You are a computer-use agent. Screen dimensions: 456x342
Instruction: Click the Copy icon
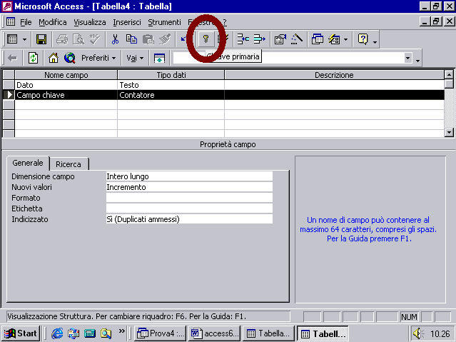pyautogui.click(x=131, y=39)
